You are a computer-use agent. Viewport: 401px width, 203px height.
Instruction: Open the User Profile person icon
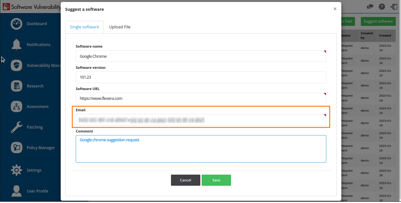16,191
